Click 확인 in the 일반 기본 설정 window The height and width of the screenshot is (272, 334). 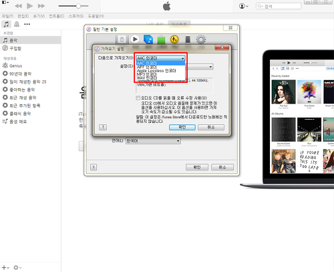tap(197, 167)
